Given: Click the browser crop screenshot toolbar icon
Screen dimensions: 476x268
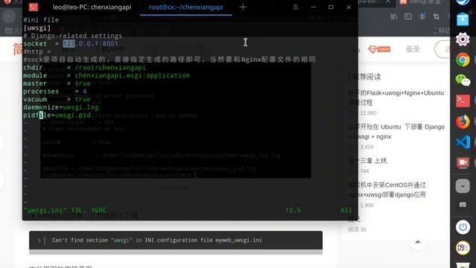Looking at the screenshot, I should click(x=437, y=16).
